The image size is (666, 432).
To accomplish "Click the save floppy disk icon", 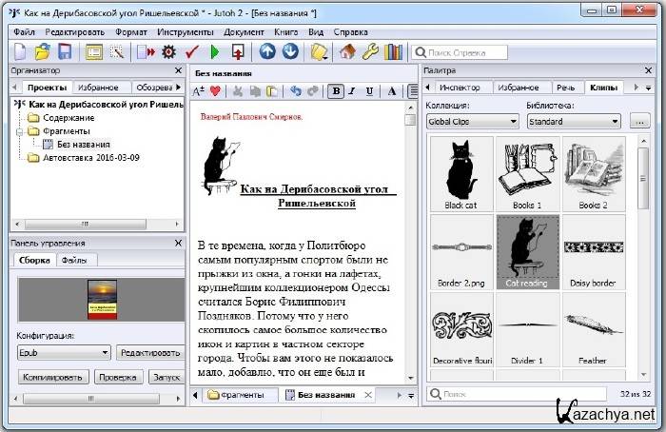I will click(x=65, y=51).
